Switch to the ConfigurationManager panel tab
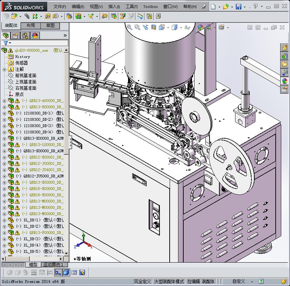 coord(25,36)
